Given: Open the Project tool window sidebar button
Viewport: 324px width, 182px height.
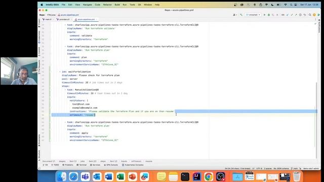Looking at the screenshot, I should click(x=39, y=23).
